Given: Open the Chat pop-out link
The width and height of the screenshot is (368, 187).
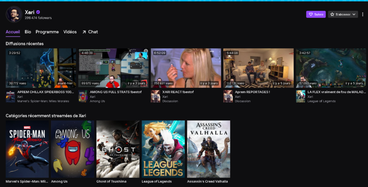Looking at the screenshot, I should pyautogui.click(x=90, y=32).
